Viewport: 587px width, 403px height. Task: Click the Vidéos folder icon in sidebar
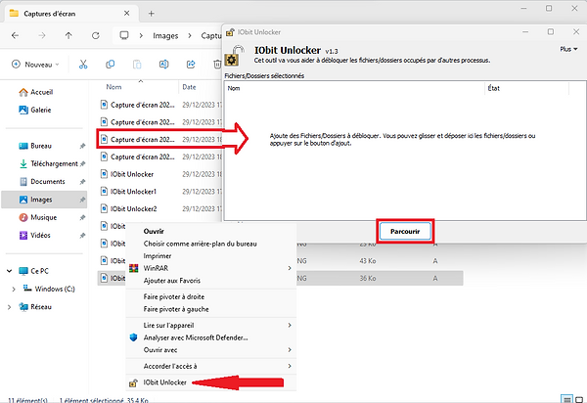[x=23, y=236]
